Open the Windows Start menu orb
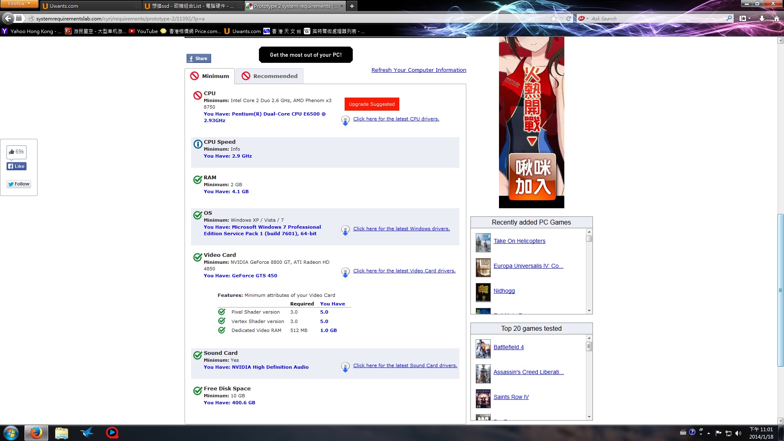Image resolution: width=784 pixels, height=441 pixels. (11, 433)
